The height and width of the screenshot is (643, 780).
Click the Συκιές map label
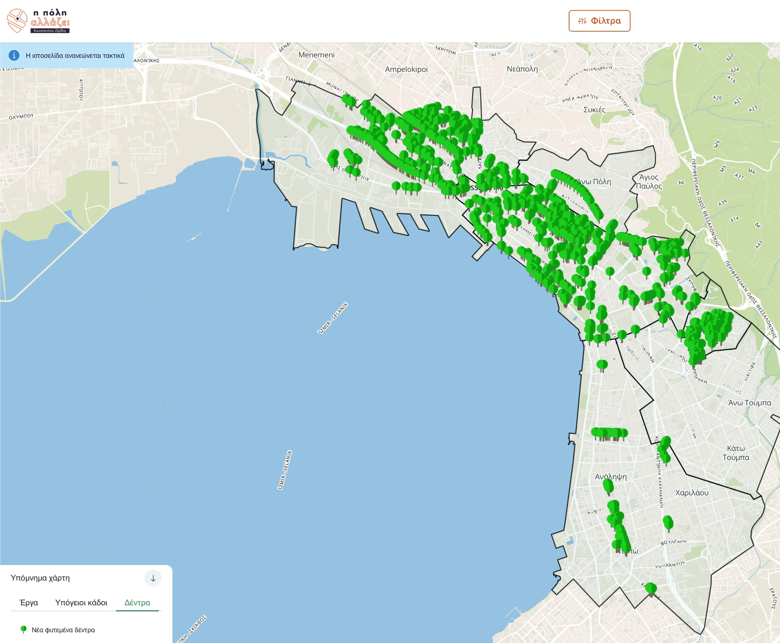coord(594,110)
